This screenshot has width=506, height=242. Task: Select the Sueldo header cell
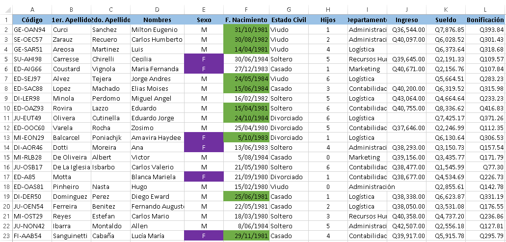pos(446,20)
